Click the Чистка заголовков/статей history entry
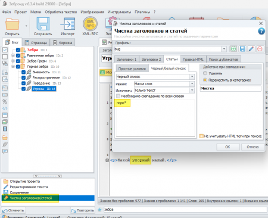Screen dimensions: 268x218 [48, 198]
